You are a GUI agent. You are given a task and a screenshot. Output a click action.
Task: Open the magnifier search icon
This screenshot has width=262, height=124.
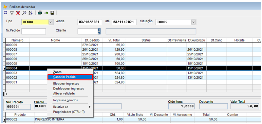24,13
